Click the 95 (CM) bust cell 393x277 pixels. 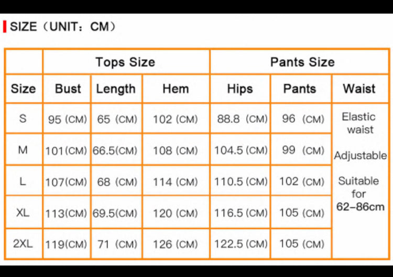point(68,120)
